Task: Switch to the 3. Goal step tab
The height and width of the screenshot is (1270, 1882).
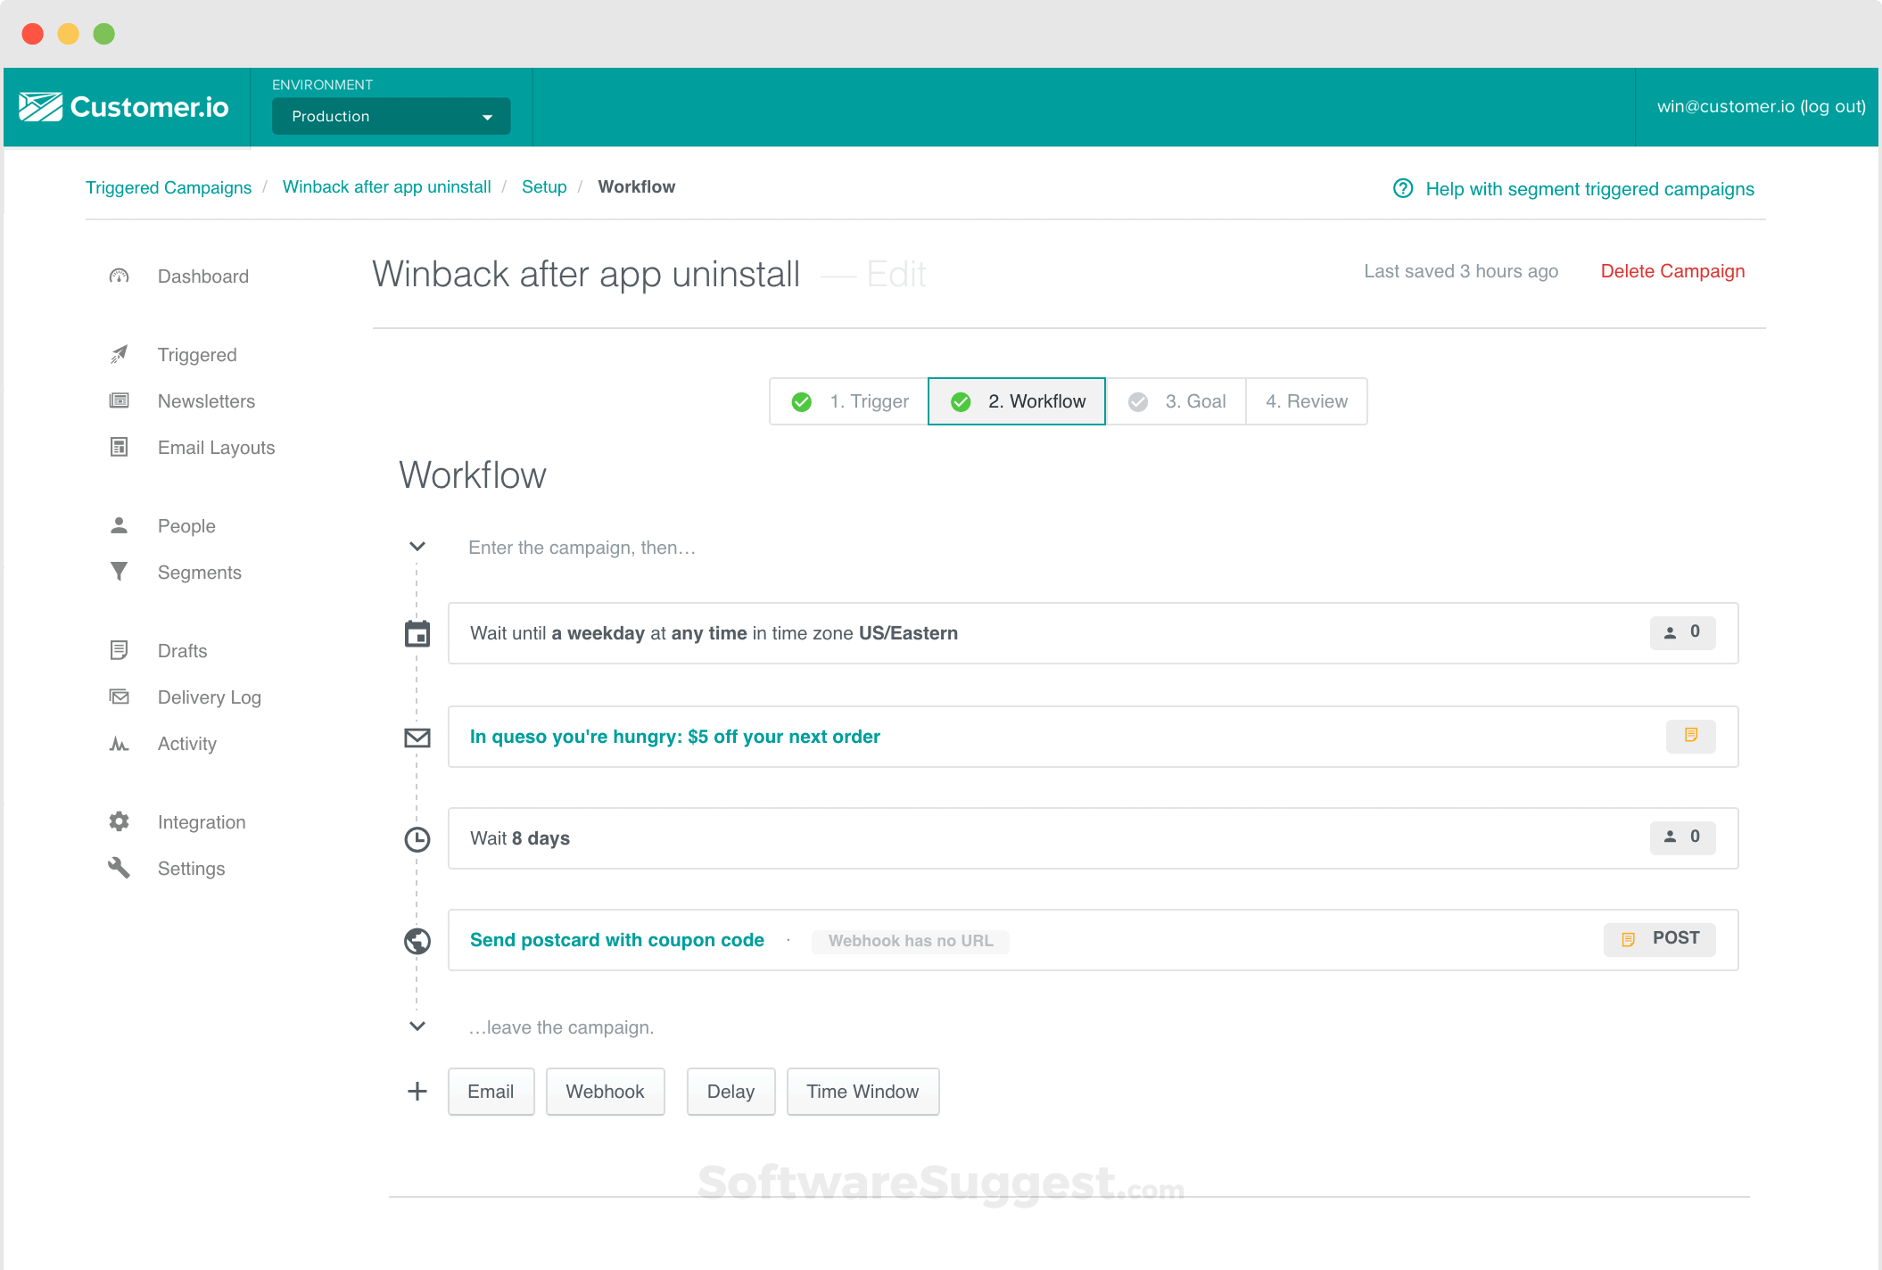Action: pyautogui.click(x=1176, y=401)
